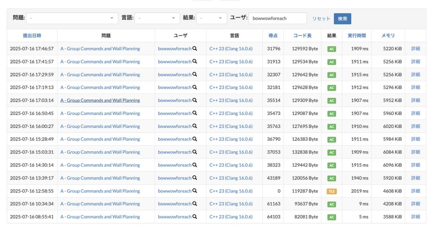Click the score 61163 cell

pos(274,203)
